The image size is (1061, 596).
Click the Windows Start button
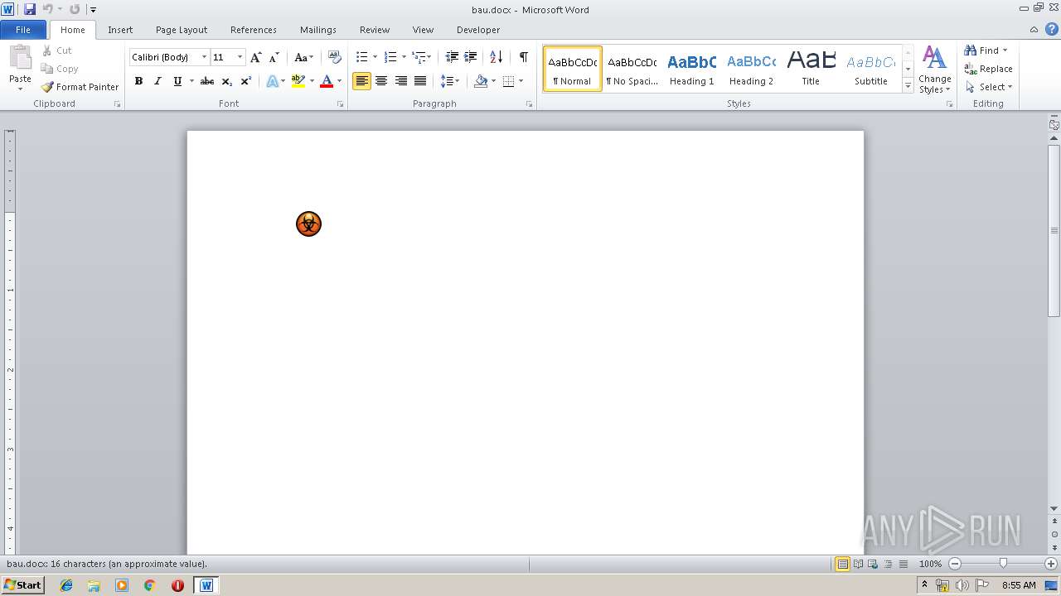click(x=22, y=585)
